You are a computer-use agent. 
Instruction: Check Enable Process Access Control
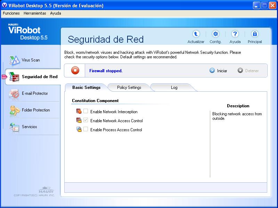click(x=85, y=129)
